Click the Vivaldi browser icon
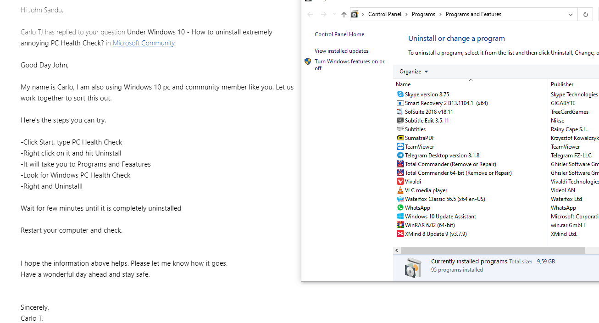 click(x=400, y=181)
